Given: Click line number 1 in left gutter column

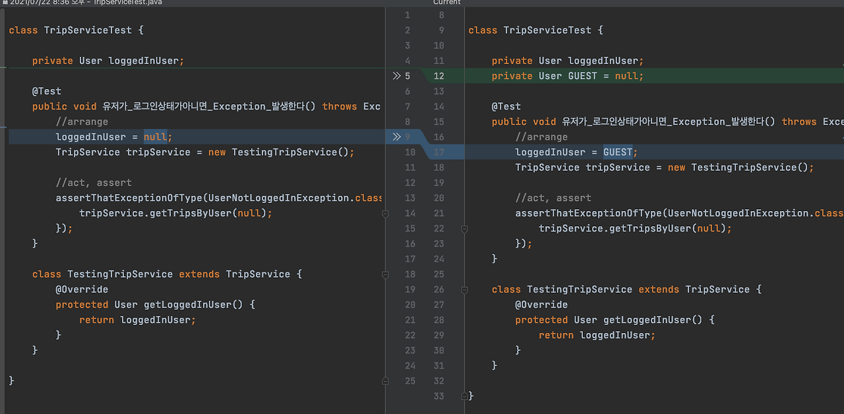Looking at the screenshot, I should tap(407, 15).
